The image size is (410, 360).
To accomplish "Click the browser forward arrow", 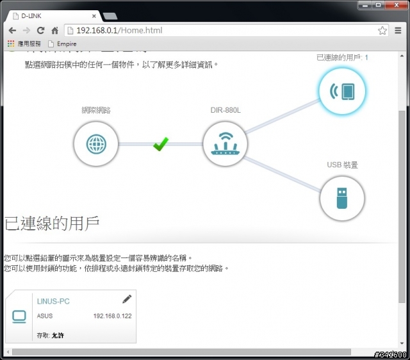I will [x=26, y=31].
